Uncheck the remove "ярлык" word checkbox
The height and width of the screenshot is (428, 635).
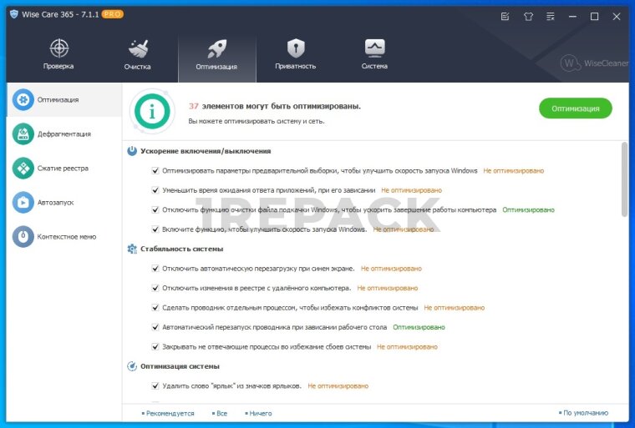click(x=155, y=386)
